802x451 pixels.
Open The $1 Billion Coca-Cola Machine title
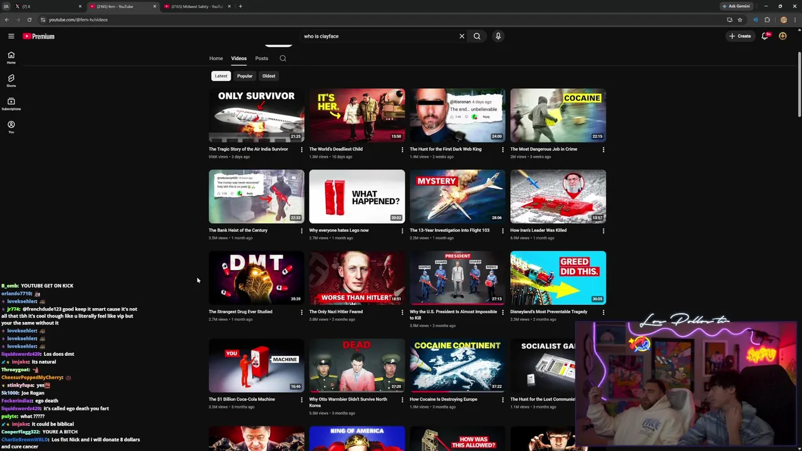tap(242, 399)
